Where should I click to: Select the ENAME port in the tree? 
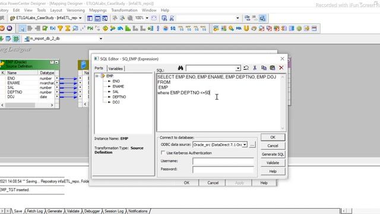(118, 86)
